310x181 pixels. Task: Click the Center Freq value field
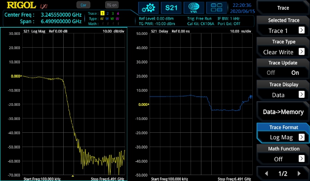coord(61,15)
